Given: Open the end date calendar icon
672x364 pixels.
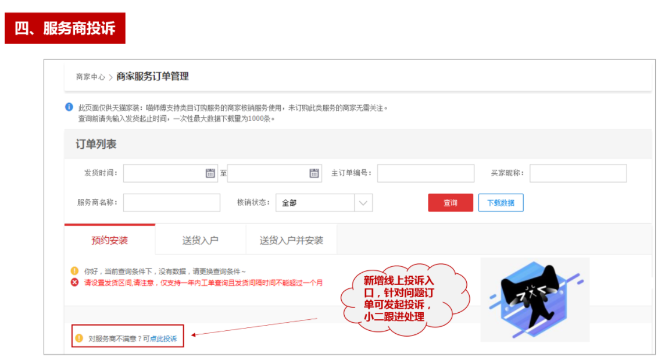Looking at the screenshot, I should coord(314,173).
